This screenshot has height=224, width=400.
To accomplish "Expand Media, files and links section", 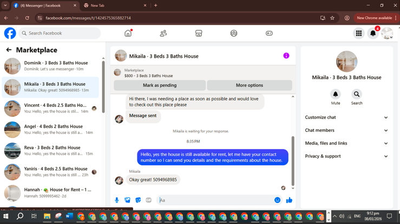I will (346, 143).
